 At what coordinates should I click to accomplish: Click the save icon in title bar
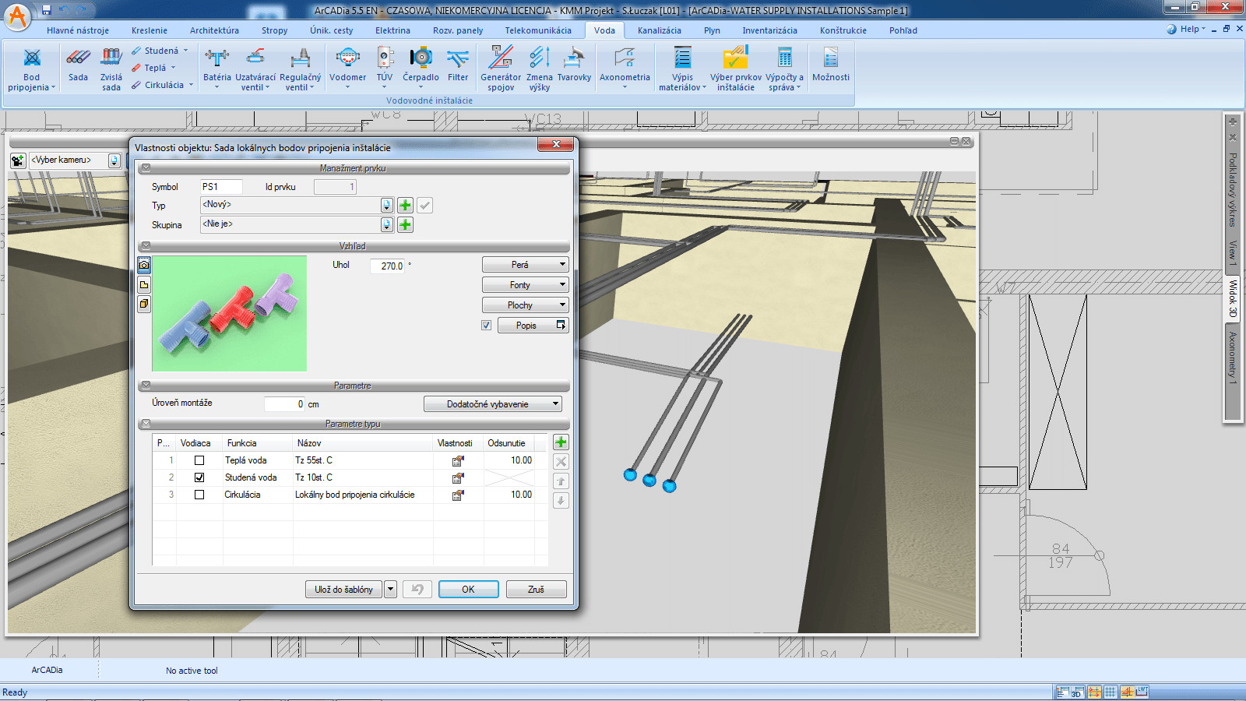click(x=47, y=9)
